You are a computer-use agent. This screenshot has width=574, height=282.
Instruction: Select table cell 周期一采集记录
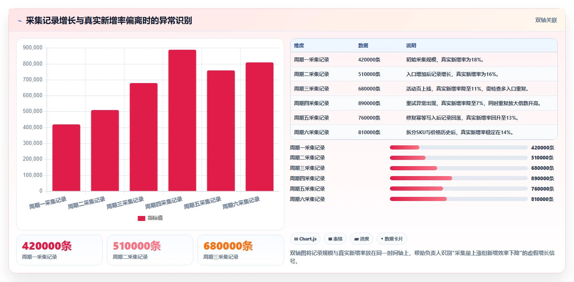[311, 60]
